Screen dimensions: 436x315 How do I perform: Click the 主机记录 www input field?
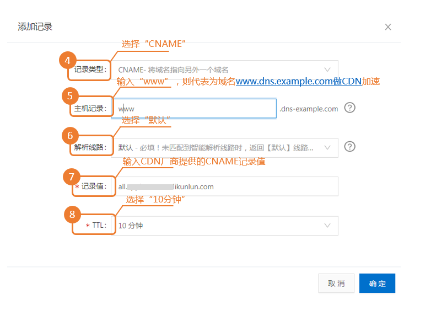click(194, 109)
